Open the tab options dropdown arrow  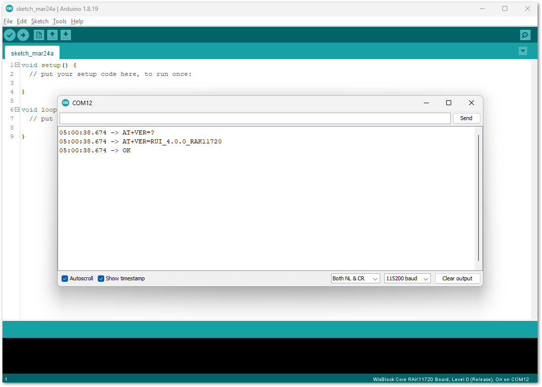pyautogui.click(x=523, y=51)
